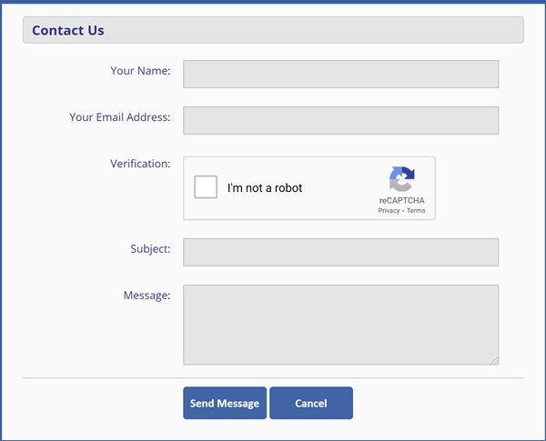
Task: Select the Subject text field
Action: pyautogui.click(x=340, y=252)
